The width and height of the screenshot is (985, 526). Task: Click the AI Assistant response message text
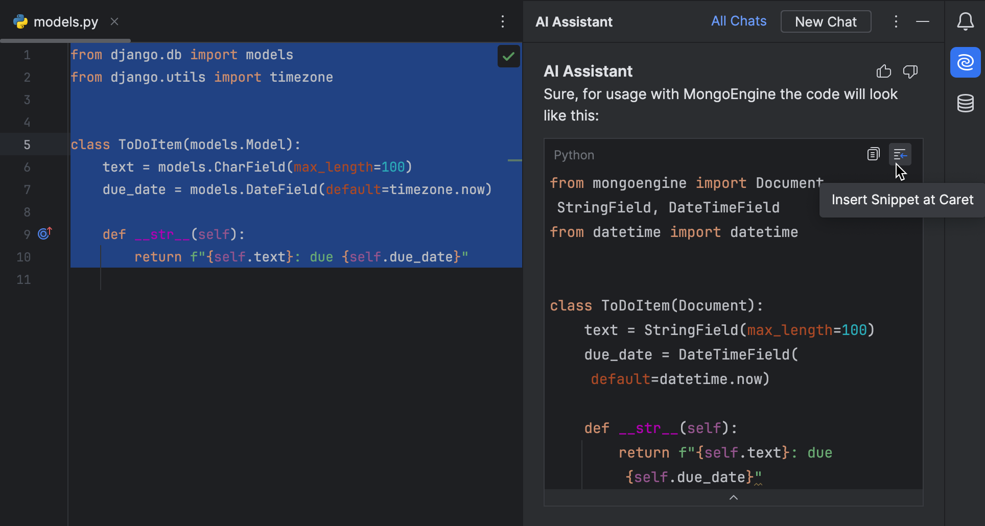(x=720, y=105)
